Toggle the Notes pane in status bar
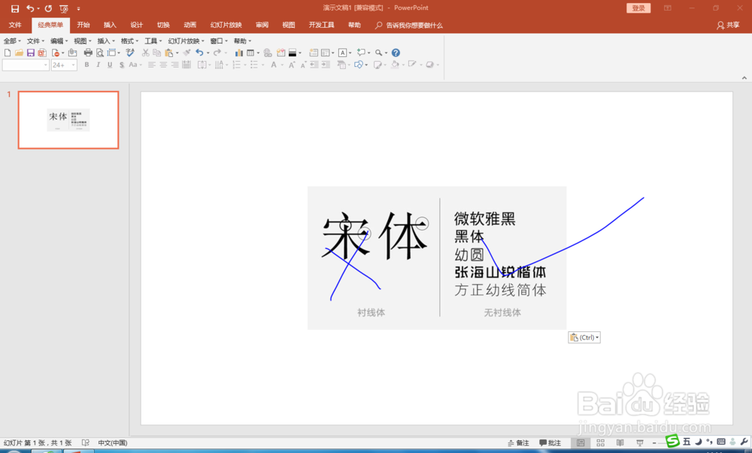This screenshot has height=453, width=752. coord(518,443)
